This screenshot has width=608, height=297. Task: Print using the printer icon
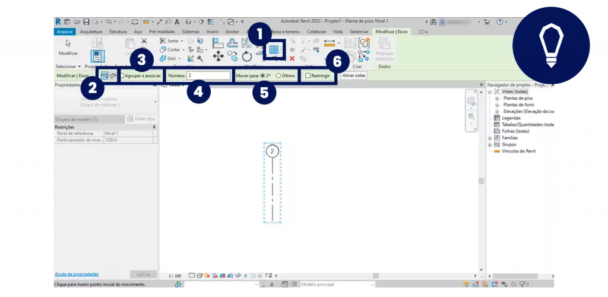(x=135, y=22)
